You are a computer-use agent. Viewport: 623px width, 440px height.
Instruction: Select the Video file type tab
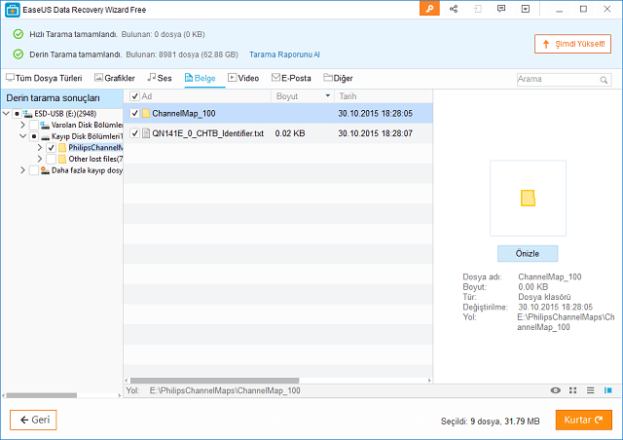tap(243, 77)
